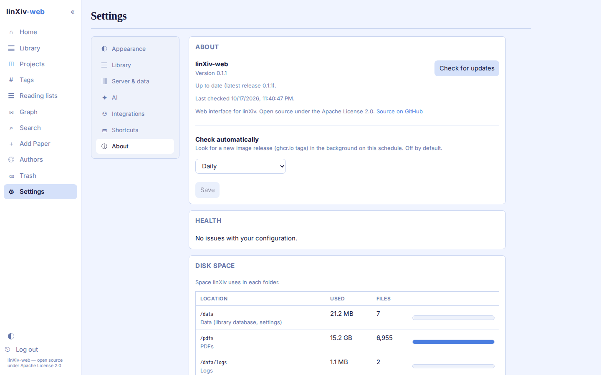The height and width of the screenshot is (375, 601).
Task: Click the LOCATION column header
Action: point(214,299)
